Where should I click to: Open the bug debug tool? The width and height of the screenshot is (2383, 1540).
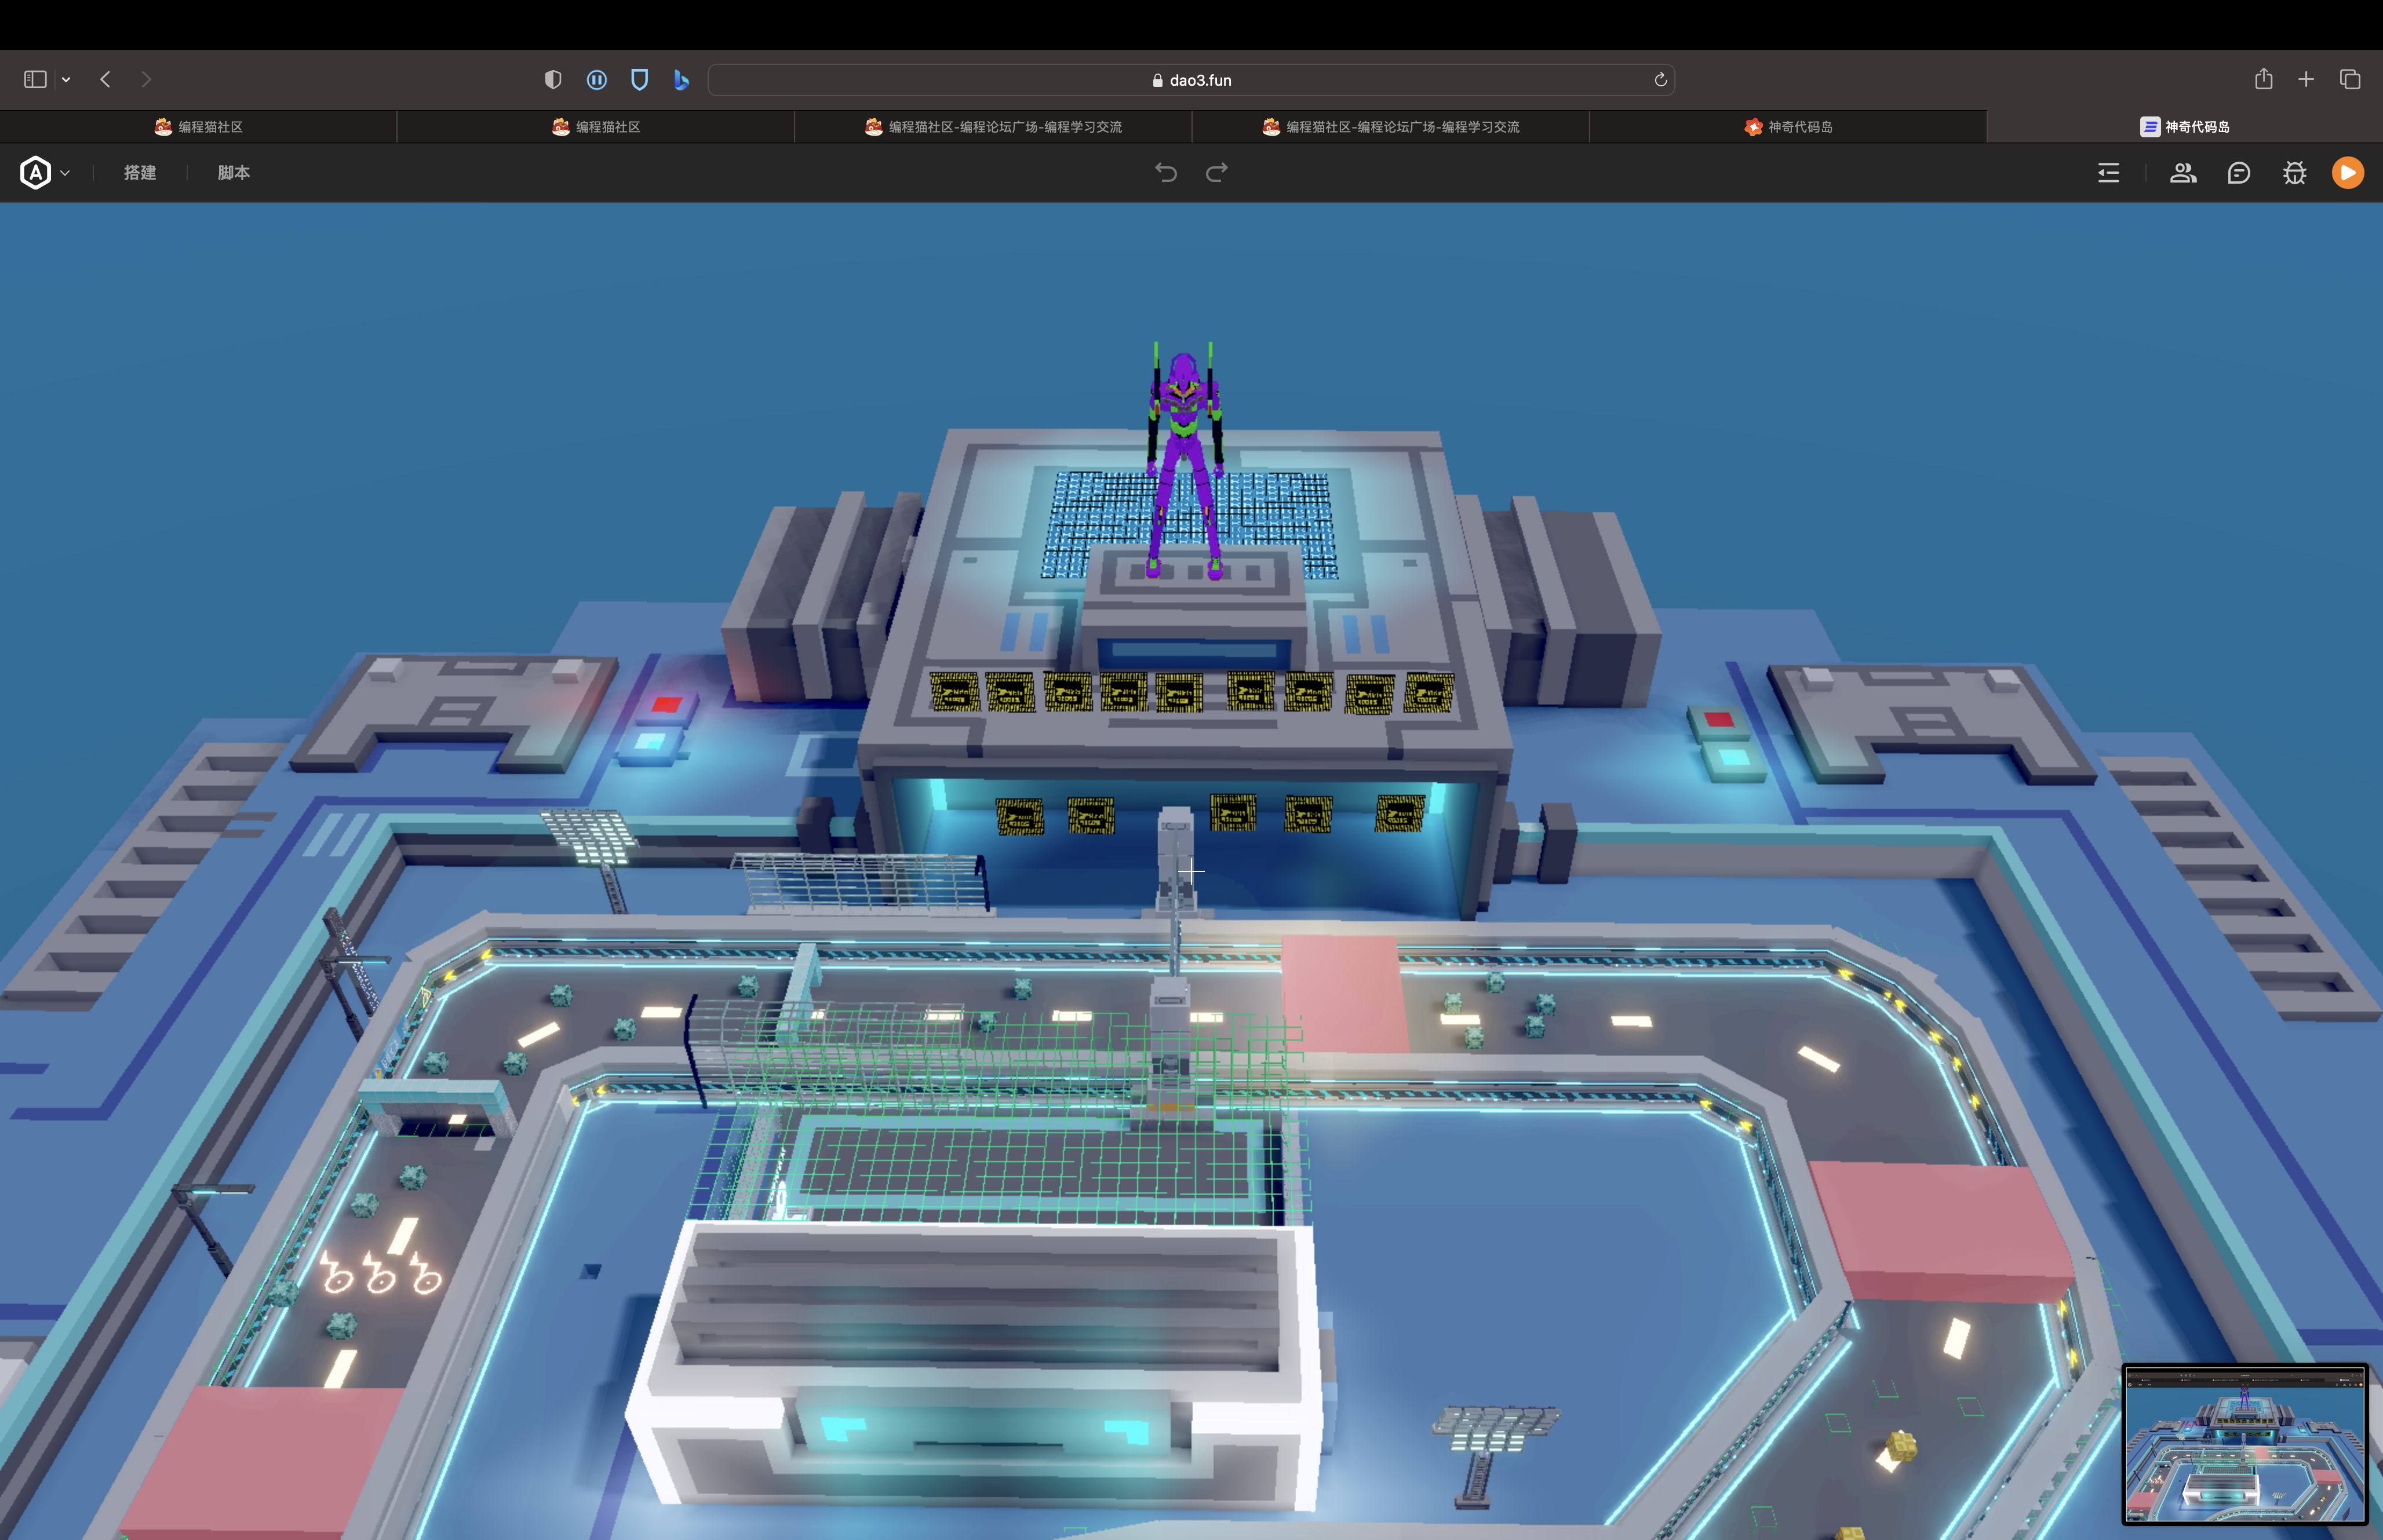pos(2295,173)
